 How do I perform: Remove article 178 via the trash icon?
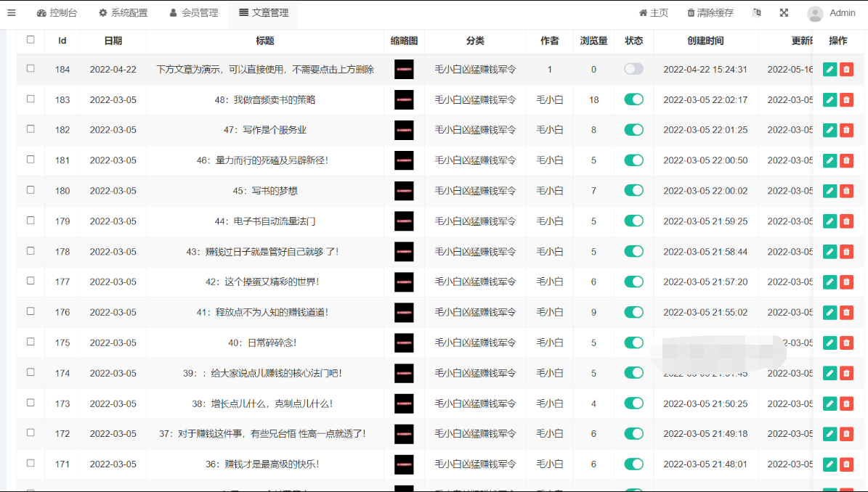point(846,252)
